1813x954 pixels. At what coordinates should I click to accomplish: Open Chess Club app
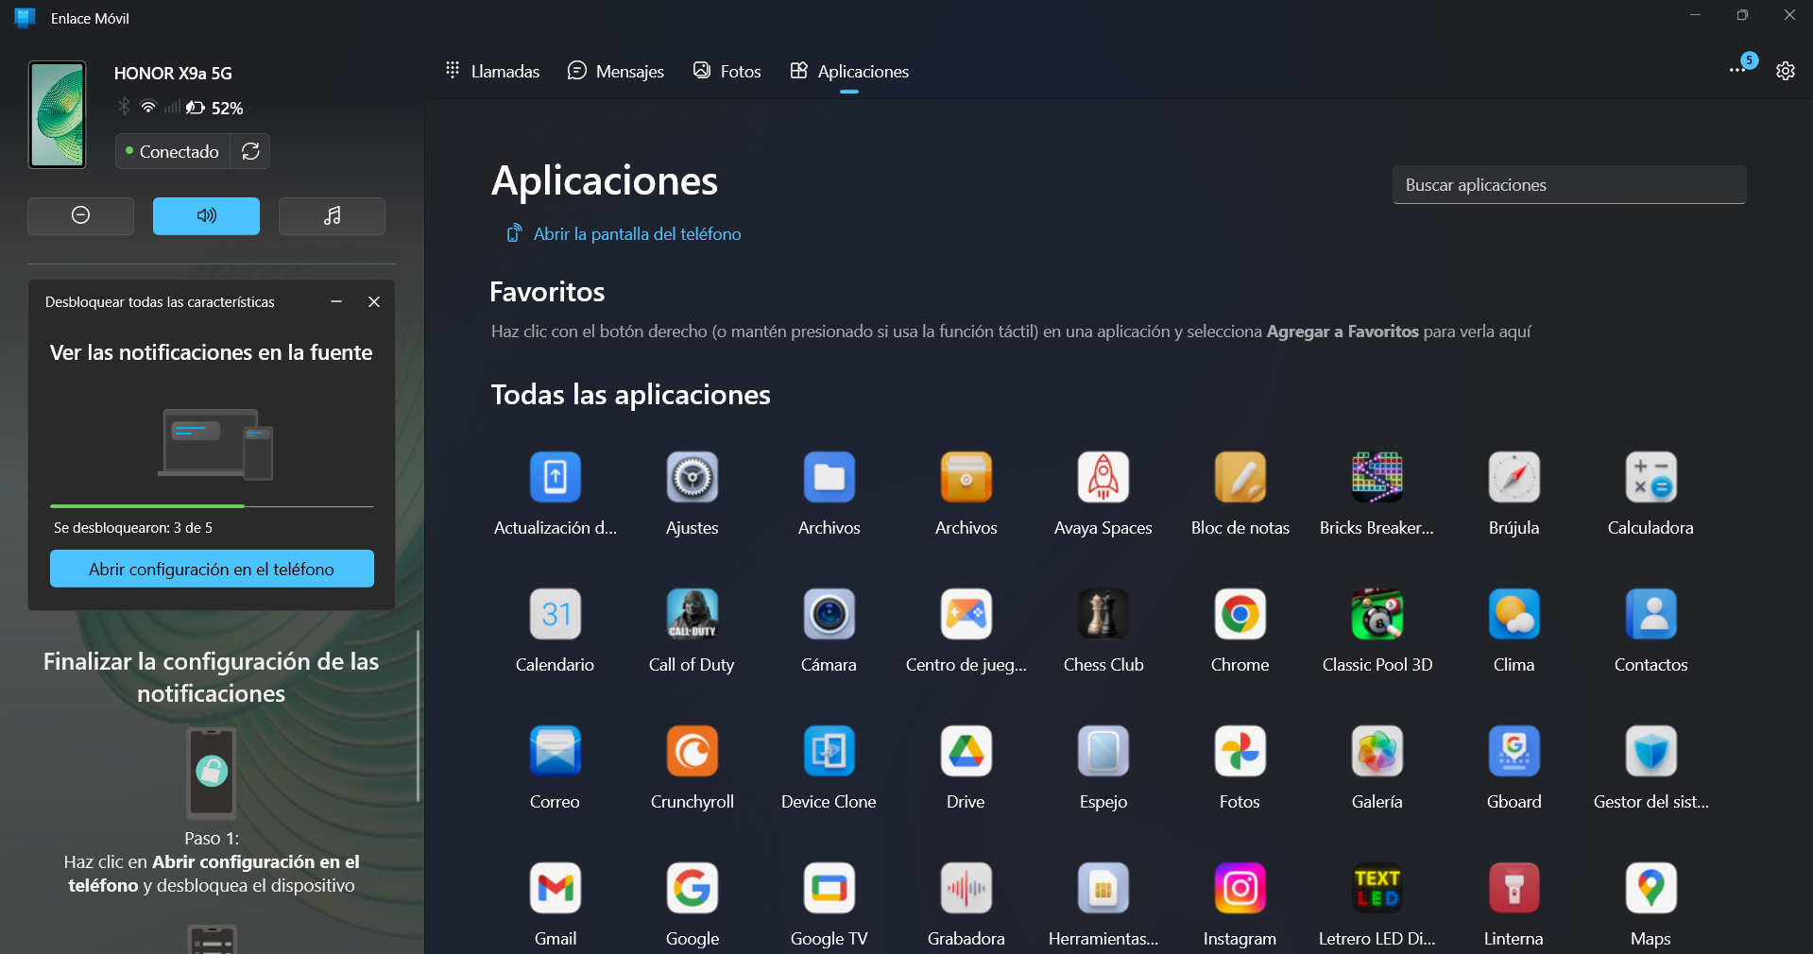click(x=1103, y=615)
